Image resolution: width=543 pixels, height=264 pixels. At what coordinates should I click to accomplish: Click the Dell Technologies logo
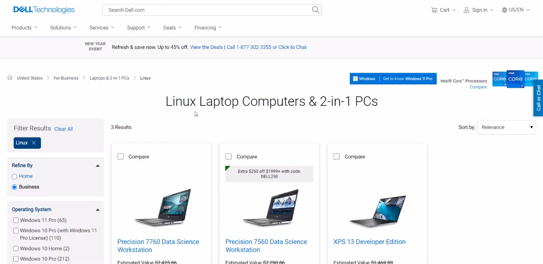click(44, 9)
